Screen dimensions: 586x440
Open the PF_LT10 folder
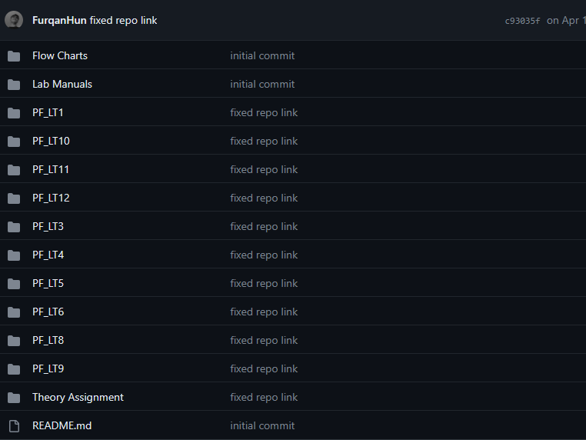pyautogui.click(x=51, y=141)
